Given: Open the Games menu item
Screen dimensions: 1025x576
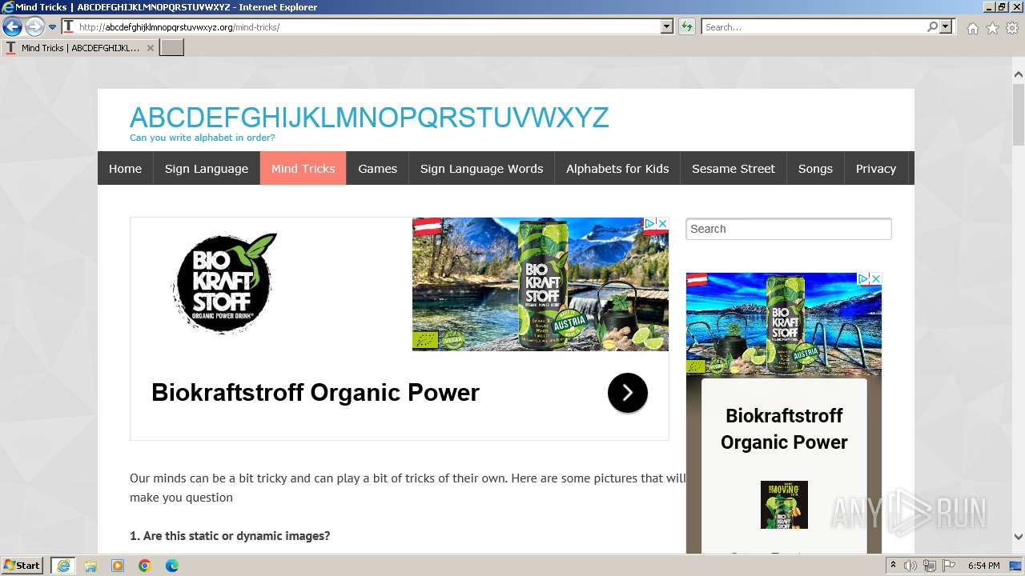Looking at the screenshot, I should coord(377,168).
